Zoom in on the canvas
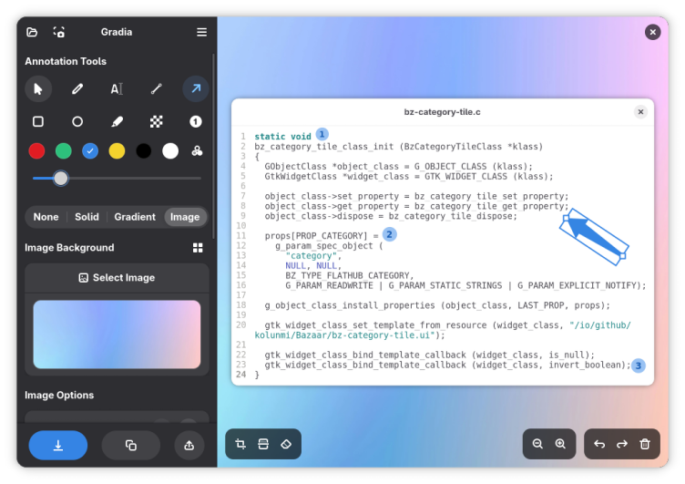 (560, 444)
